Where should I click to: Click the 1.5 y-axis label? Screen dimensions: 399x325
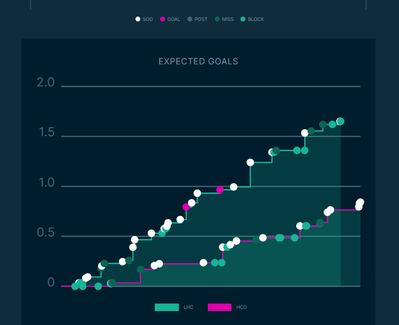[x=47, y=133]
